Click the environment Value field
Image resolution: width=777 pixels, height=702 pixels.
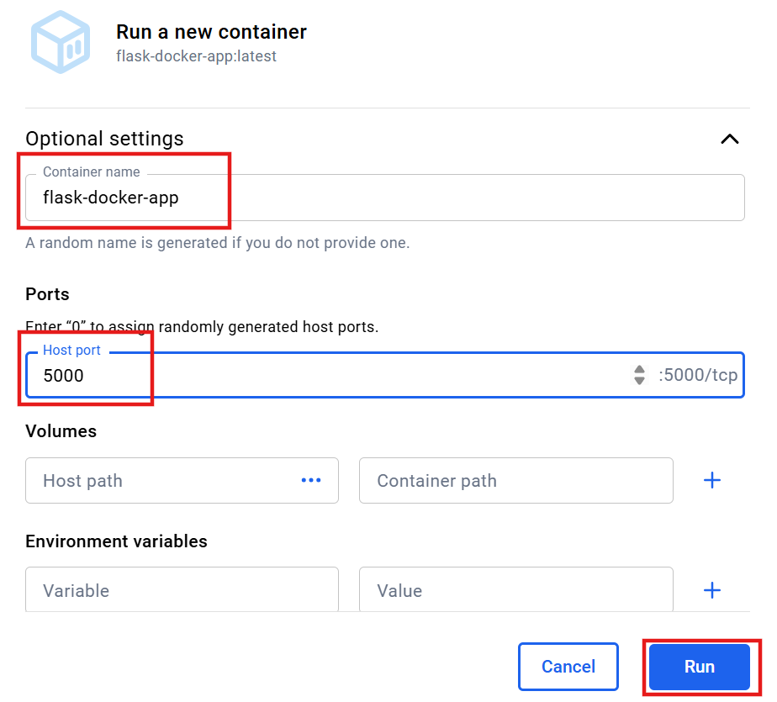coord(515,590)
